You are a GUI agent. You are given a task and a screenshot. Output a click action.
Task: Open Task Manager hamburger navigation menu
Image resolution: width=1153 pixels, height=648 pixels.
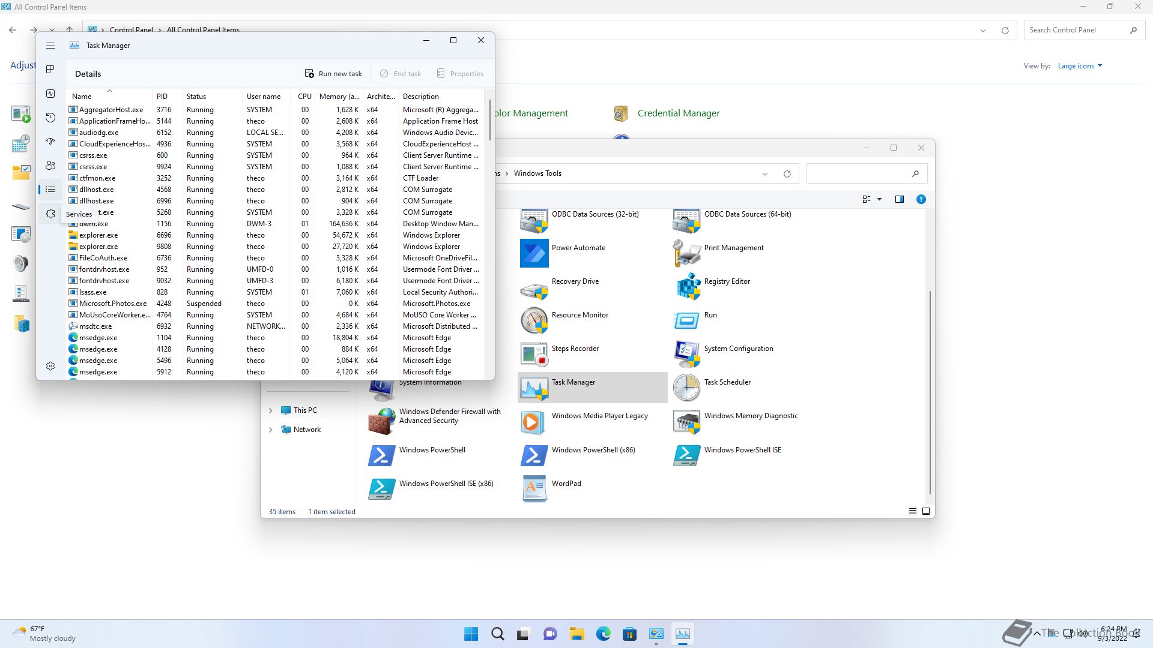pos(50,46)
